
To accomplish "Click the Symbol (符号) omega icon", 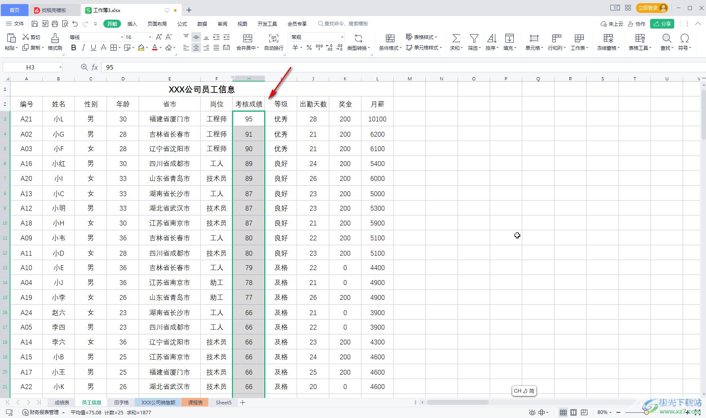I will (684, 38).
